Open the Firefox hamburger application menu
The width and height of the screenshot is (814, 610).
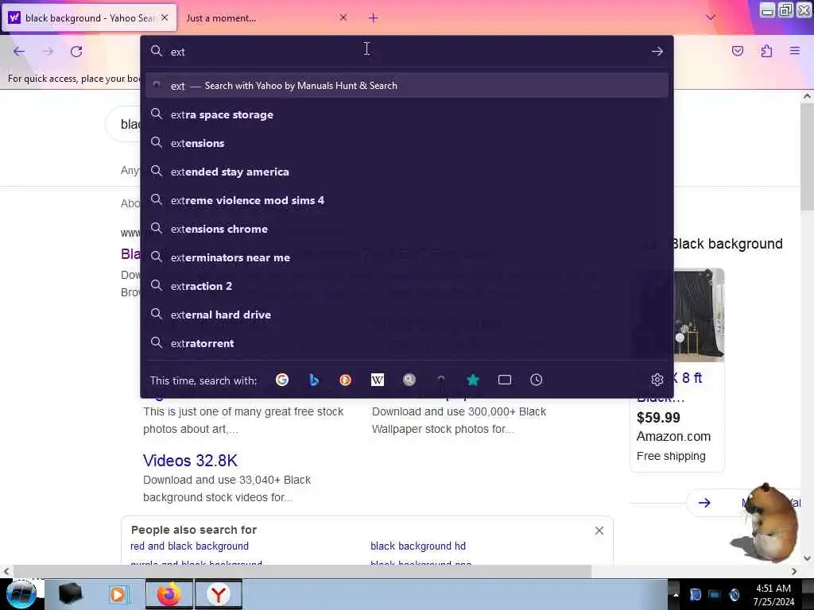click(794, 51)
